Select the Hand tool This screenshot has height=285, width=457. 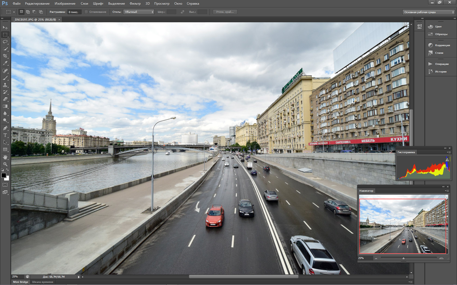tap(5, 157)
